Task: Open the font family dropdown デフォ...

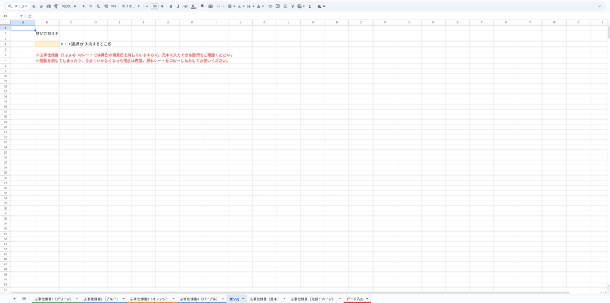Action: [130, 7]
